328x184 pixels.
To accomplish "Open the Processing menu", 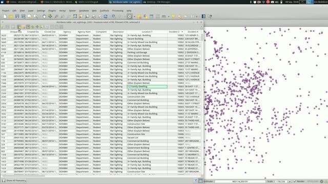I will point(117,11).
